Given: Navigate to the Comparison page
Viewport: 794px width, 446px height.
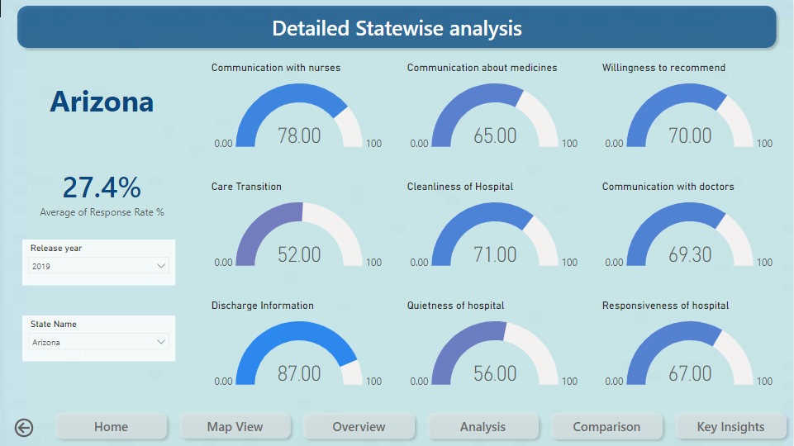Looking at the screenshot, I should (606, 426).
